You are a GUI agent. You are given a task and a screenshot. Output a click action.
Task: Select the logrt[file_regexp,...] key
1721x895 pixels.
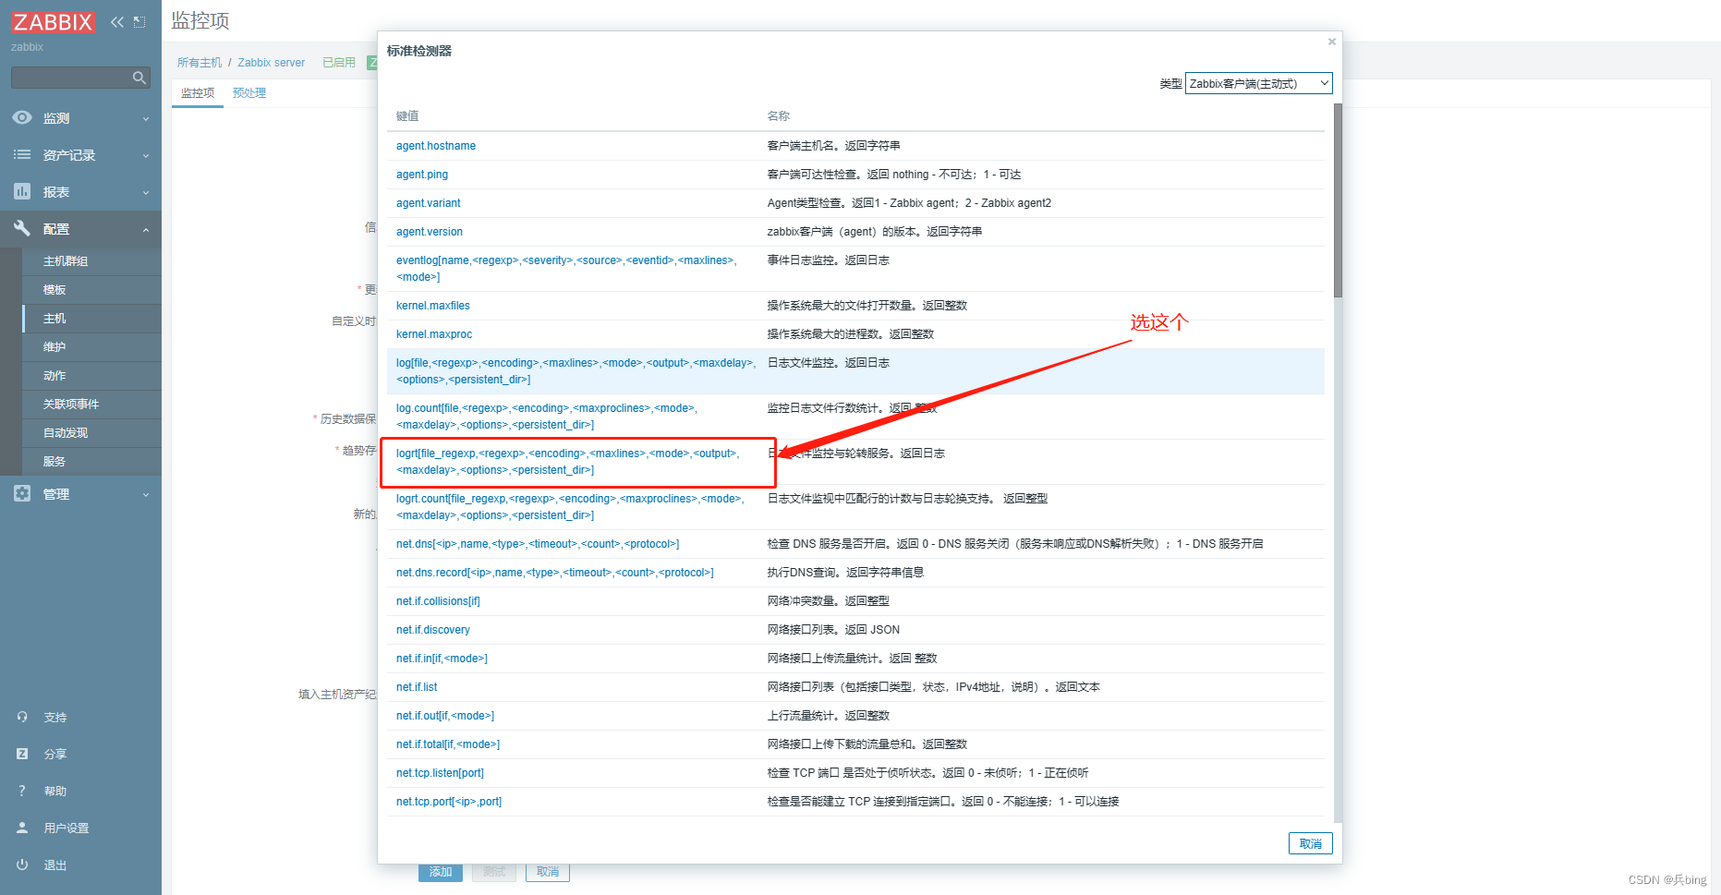coord(568,462)
